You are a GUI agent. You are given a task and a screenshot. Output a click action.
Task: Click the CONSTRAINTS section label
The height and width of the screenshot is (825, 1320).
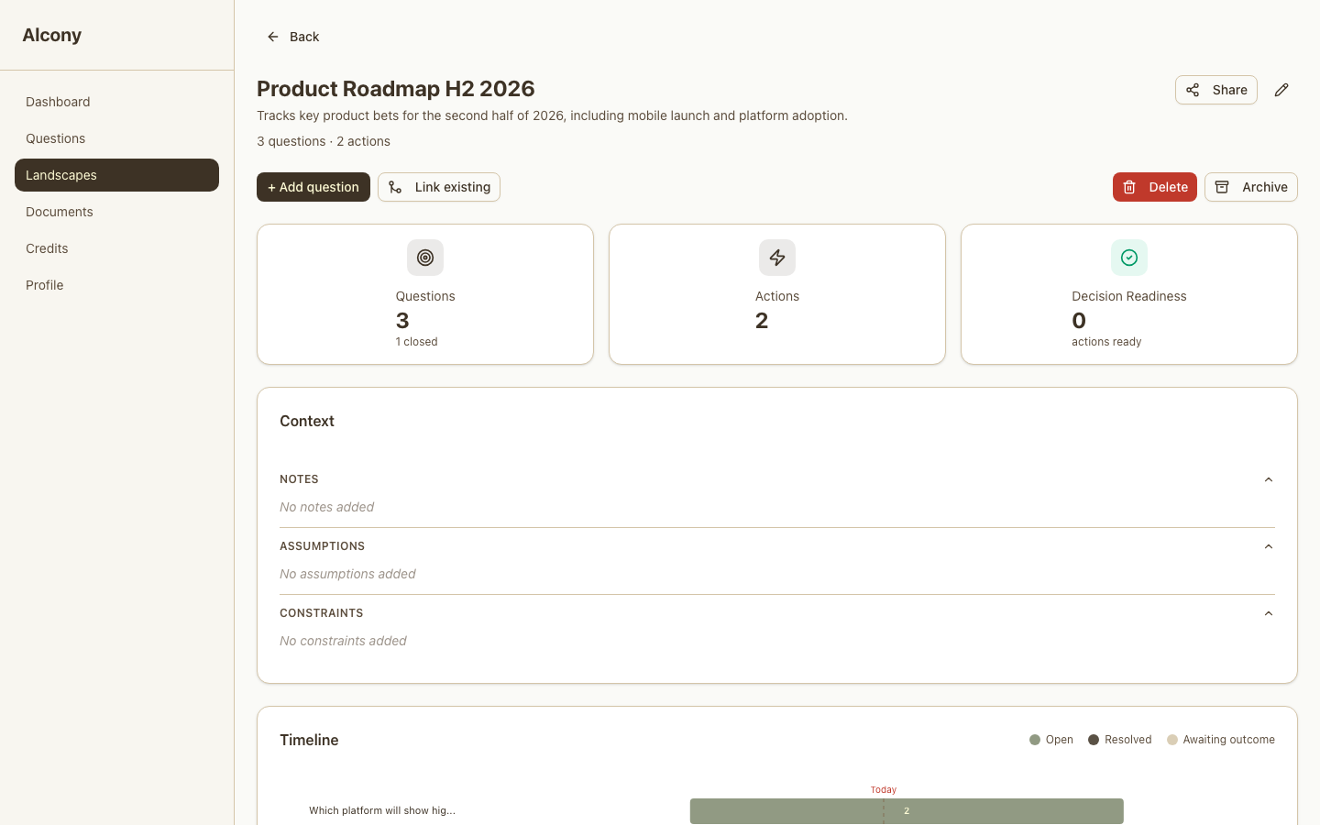(x=321, y=613)
